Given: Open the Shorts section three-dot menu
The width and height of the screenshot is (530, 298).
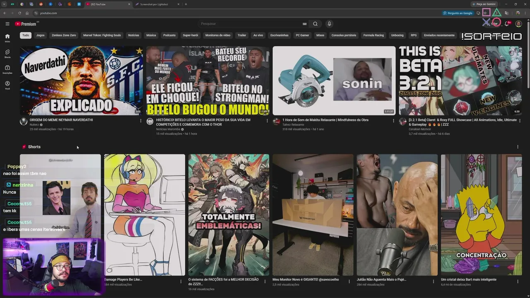Looking at the screenshot, I should tap(518, 147).
